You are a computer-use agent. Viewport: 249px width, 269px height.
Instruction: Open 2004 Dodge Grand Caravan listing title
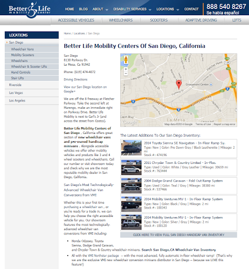183,181
